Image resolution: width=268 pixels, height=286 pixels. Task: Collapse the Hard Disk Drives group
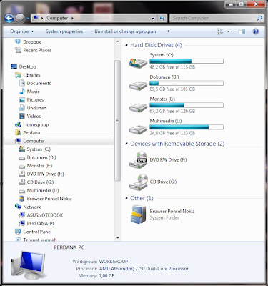(x=126, y=45)
